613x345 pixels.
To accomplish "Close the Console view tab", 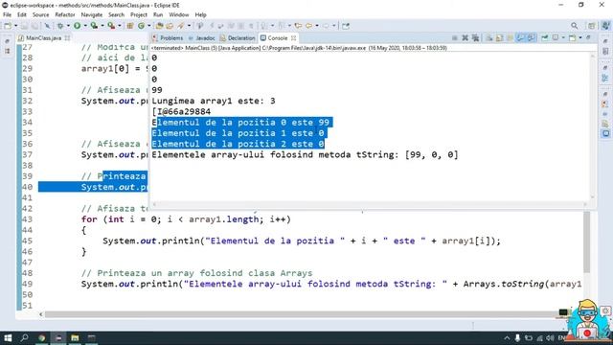I will point(293,38).
